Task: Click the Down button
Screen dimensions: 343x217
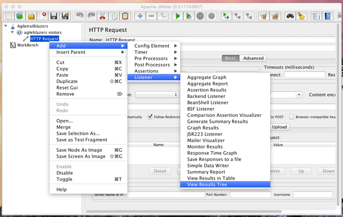Action: tap(327, 171)
